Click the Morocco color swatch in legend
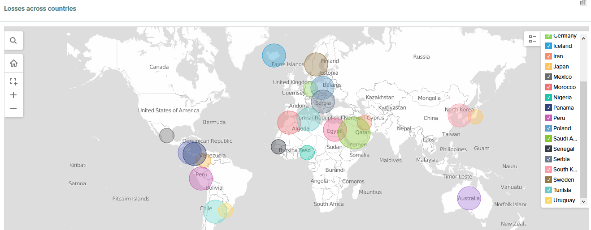Viewport: 591px width, 230px height. (x=548, y=87)
